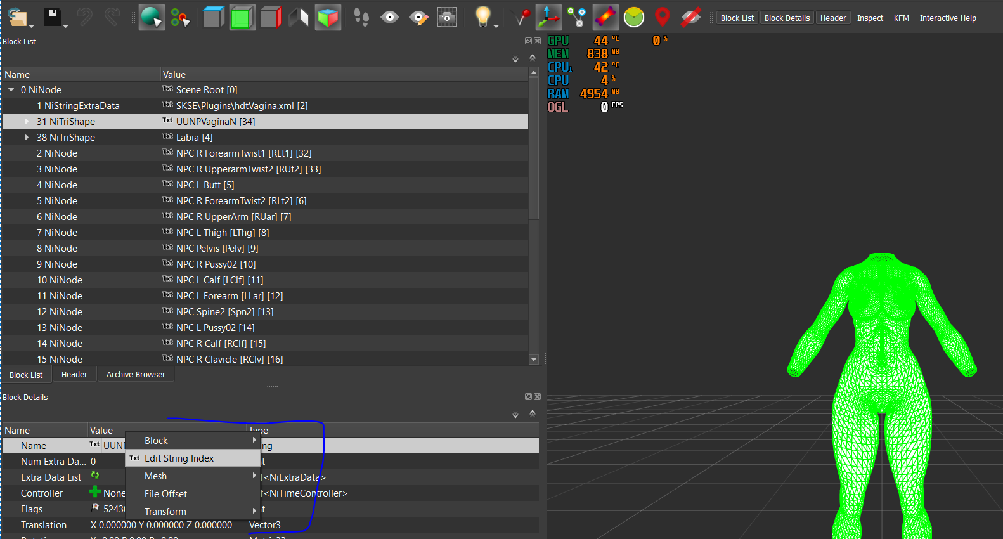
Task: Collapse the 0 NiNode tree root
Action: coord(11,90)
